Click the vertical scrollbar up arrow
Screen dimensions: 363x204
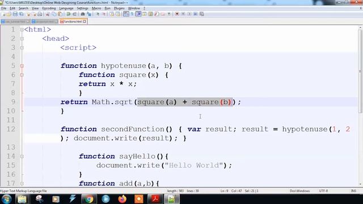(360, 28)
